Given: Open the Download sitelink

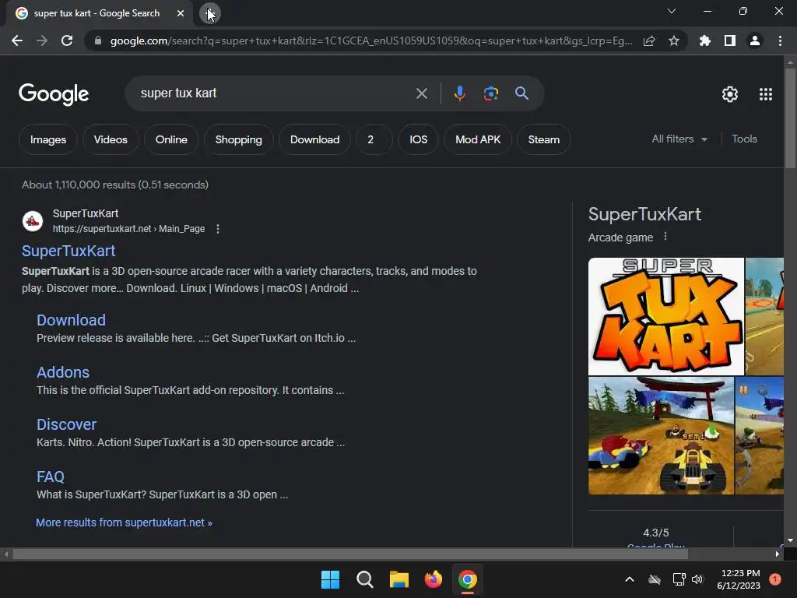Looking at the screenshot, I should coord(71,320).
